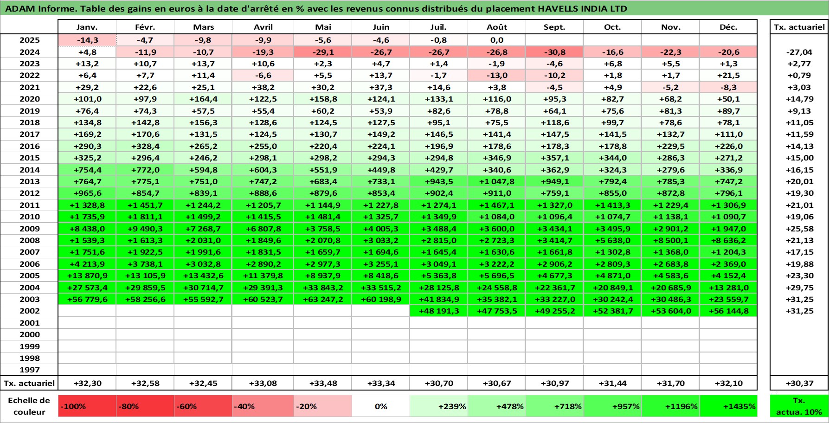Click the -27,04 actuarial rate for 2024

tap(799, 52)
